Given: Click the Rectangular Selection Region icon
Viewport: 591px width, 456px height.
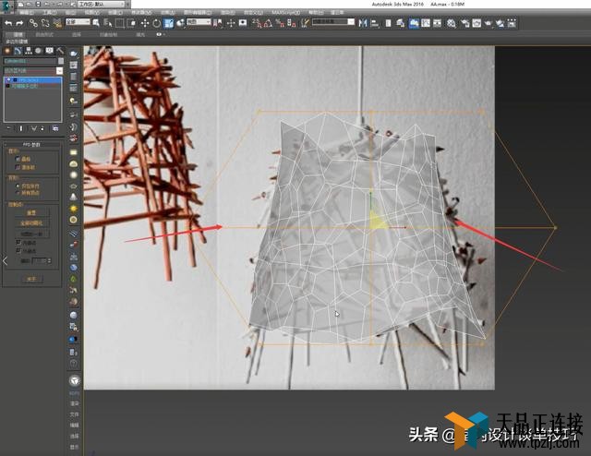Looking at the screenshot, I should (x=120, y=23).
